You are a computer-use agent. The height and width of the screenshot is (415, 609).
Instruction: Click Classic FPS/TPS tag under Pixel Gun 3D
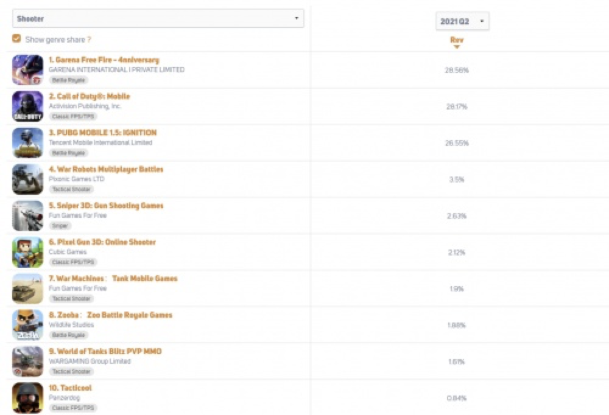pyautogui.click(x=73, y=262)
